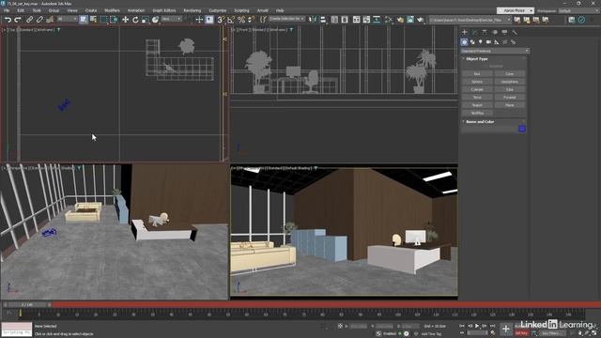Screen dimensions: 601x338
Task: Select the Shapes category icon
Action: (472, 41)
